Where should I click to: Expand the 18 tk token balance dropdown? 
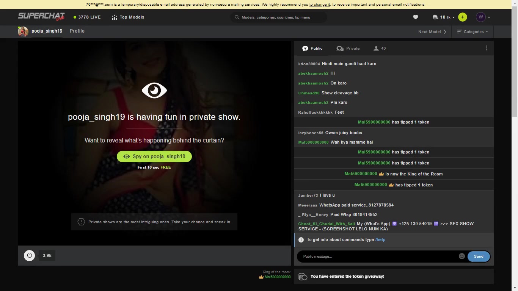444,17
